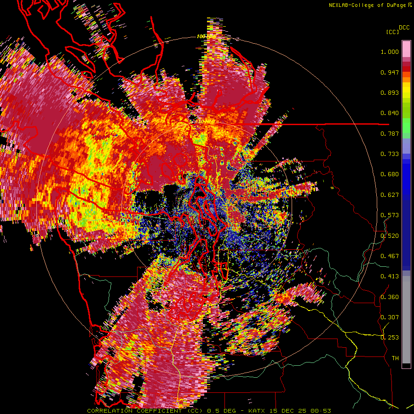414x414 pixels.
Task: Click the pink top segment of color bar
Action: click(406, 49)
